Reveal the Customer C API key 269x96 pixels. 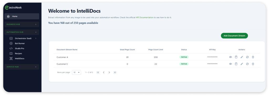click(x=230, y=64)
